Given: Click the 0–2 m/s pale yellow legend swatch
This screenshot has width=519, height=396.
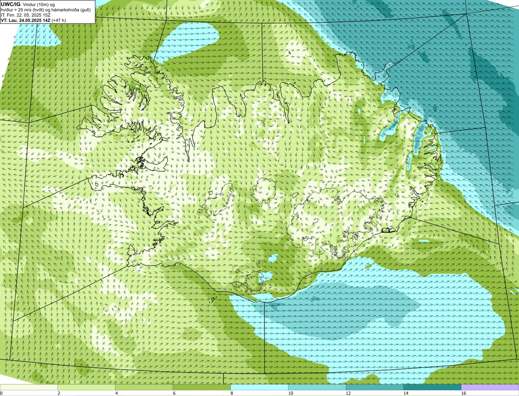Looking at the screenshot, I should (x=29, y=387).
